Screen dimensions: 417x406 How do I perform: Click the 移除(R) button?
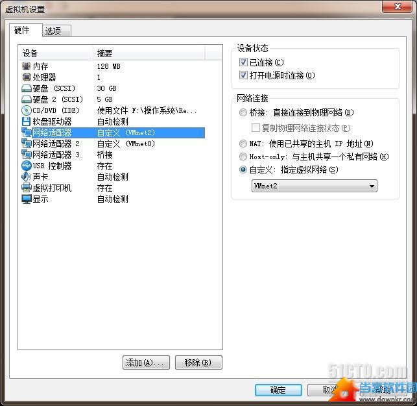point(198,362)
